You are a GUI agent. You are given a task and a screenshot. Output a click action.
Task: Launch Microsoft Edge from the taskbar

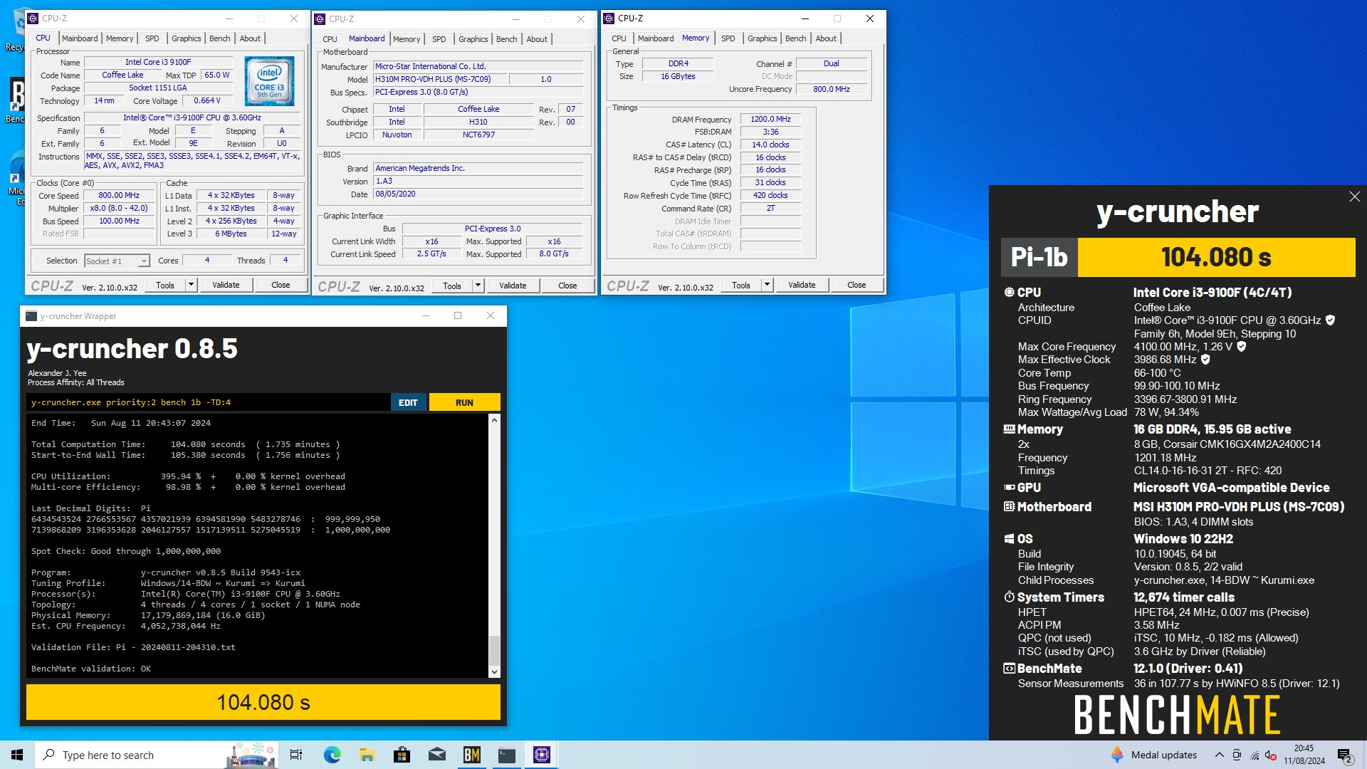click(332, 755)
